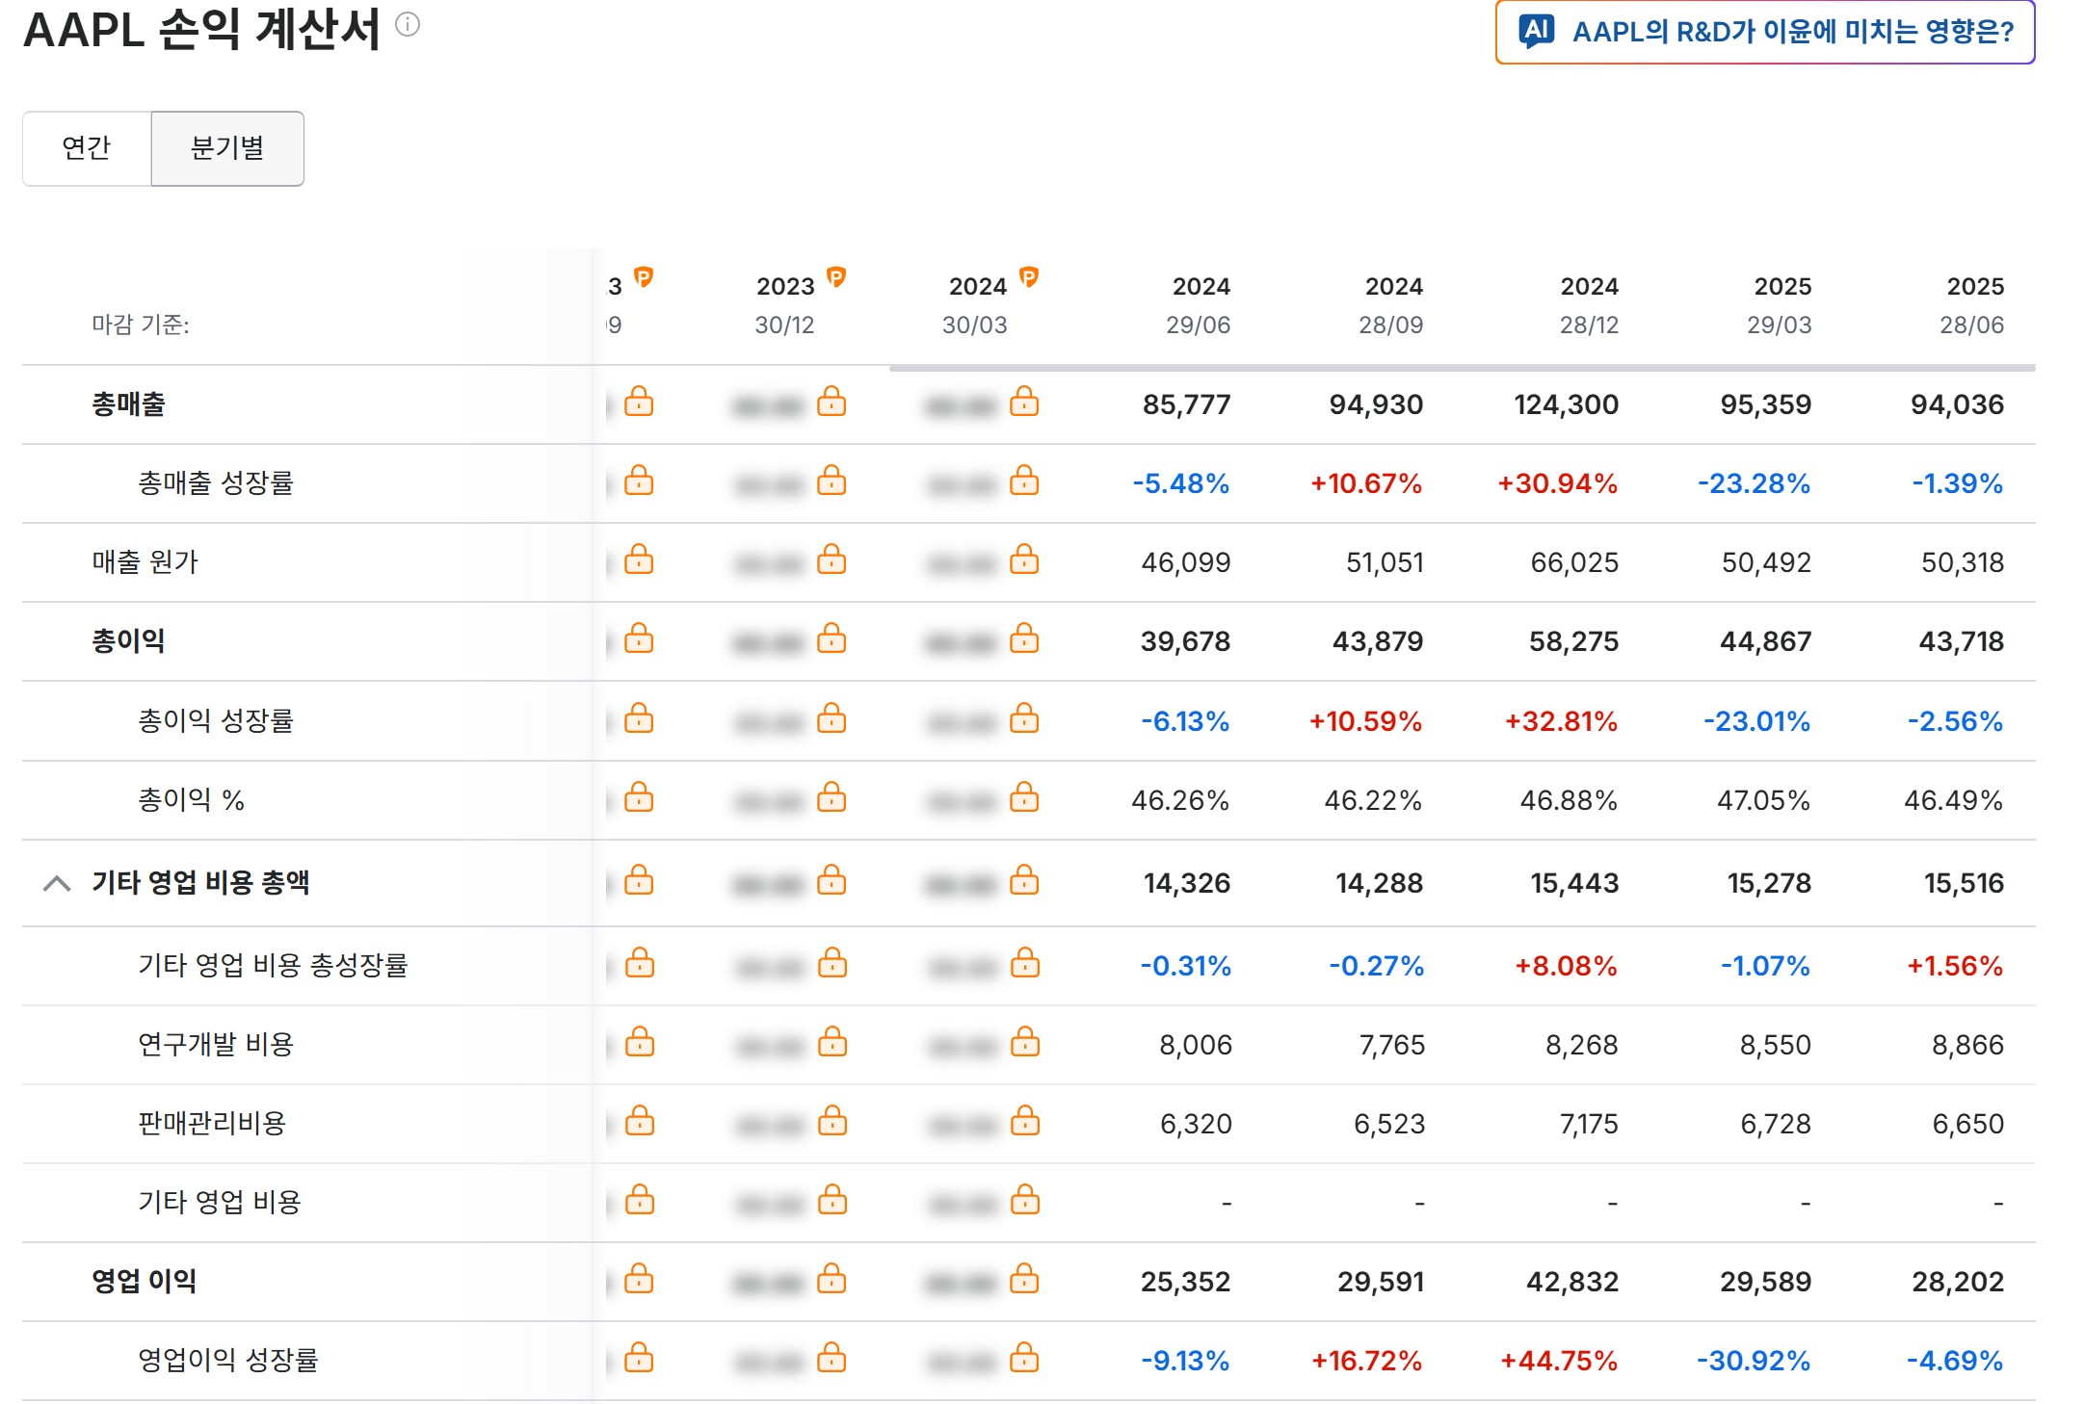Click the gross margin value 47.05%
This screenshot has height=1404, width=2085.
click(1763, 800)
